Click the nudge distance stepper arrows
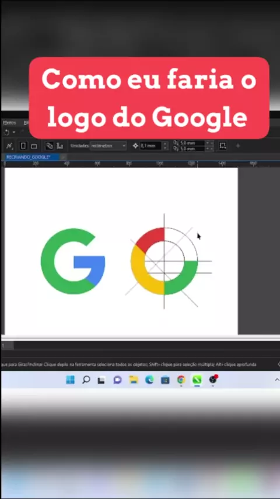Screen dimensions: 280x499 pyautogui.click(x=165, y=145)
